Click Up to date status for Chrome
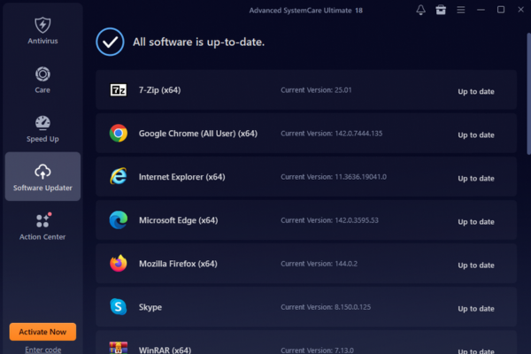531x354 pixels. pos(476,135)
